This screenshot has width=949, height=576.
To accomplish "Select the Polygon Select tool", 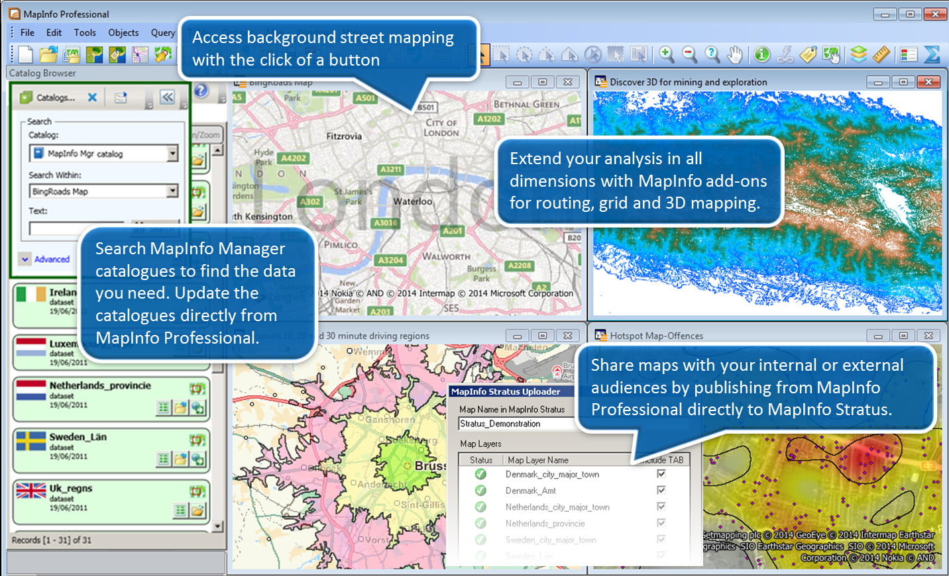I will (547, 54).
